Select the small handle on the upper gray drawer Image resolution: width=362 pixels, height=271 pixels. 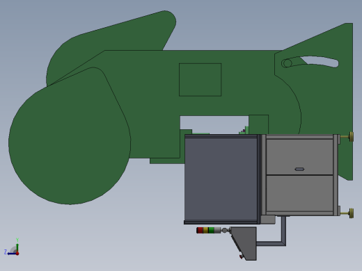pyautogui.click(x=299, y=169)
